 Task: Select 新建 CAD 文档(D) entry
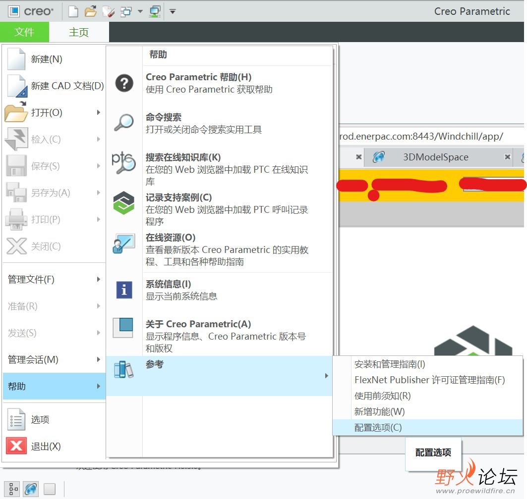[54, 86]
